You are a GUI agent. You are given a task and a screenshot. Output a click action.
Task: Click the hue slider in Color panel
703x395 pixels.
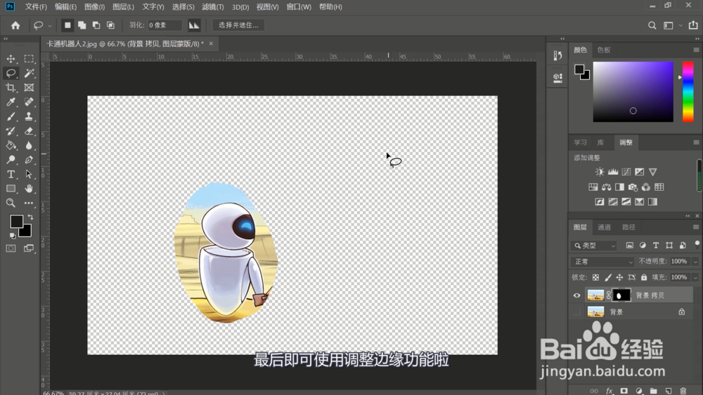(x=688, y=92)
